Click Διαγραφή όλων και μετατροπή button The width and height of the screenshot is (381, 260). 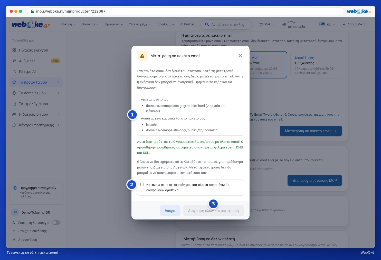coord(213,211)
